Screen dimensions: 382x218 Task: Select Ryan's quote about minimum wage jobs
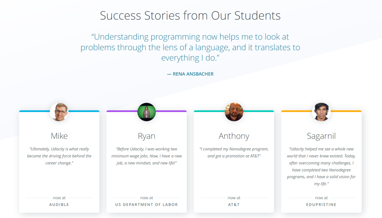(146, 156)
